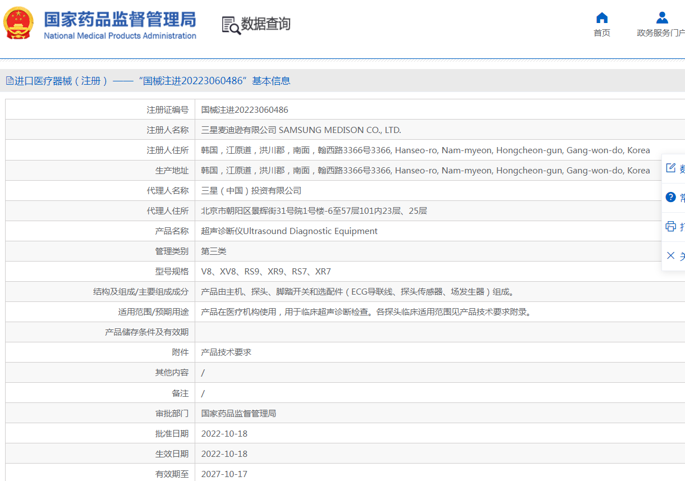Click the 政务服务门户 menu label
Screen dimensions: 685x481
661,33
